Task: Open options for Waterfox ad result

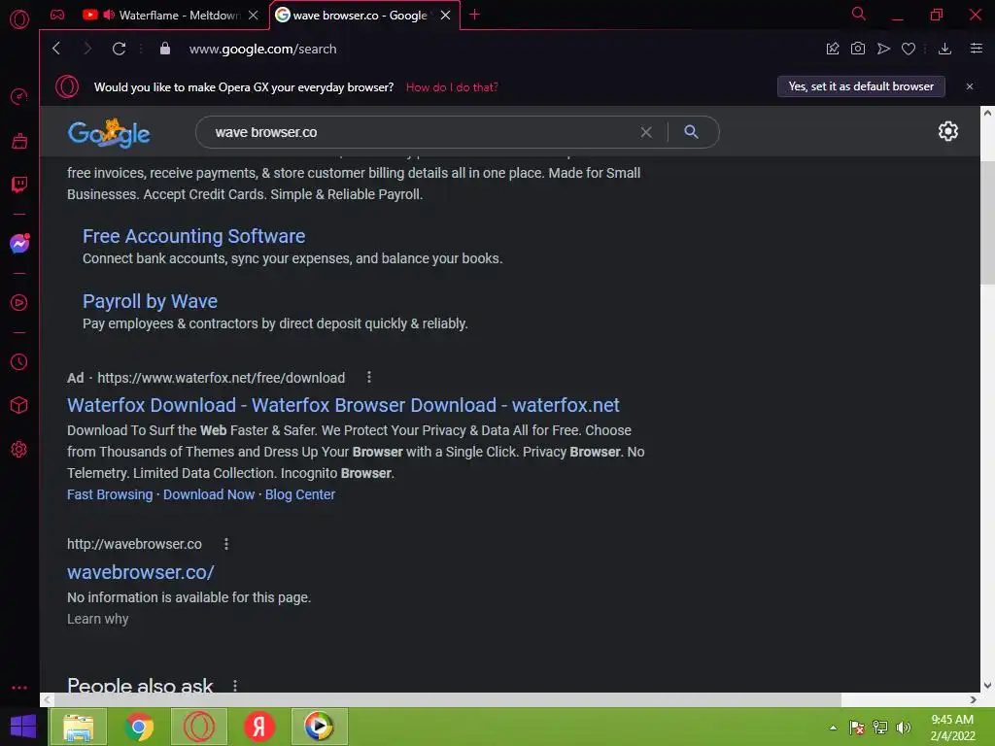Action: click(369, 378)
